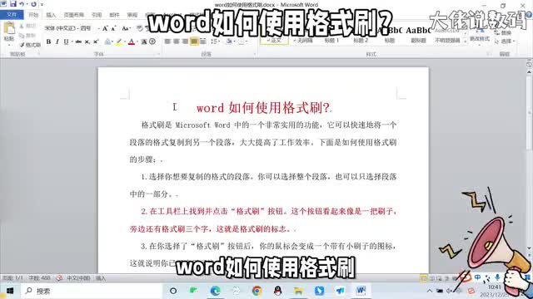The width and height of the screenshot is (533, 299).
Task: Click the Word icon on the taskbar
Action: coord(361,291)
